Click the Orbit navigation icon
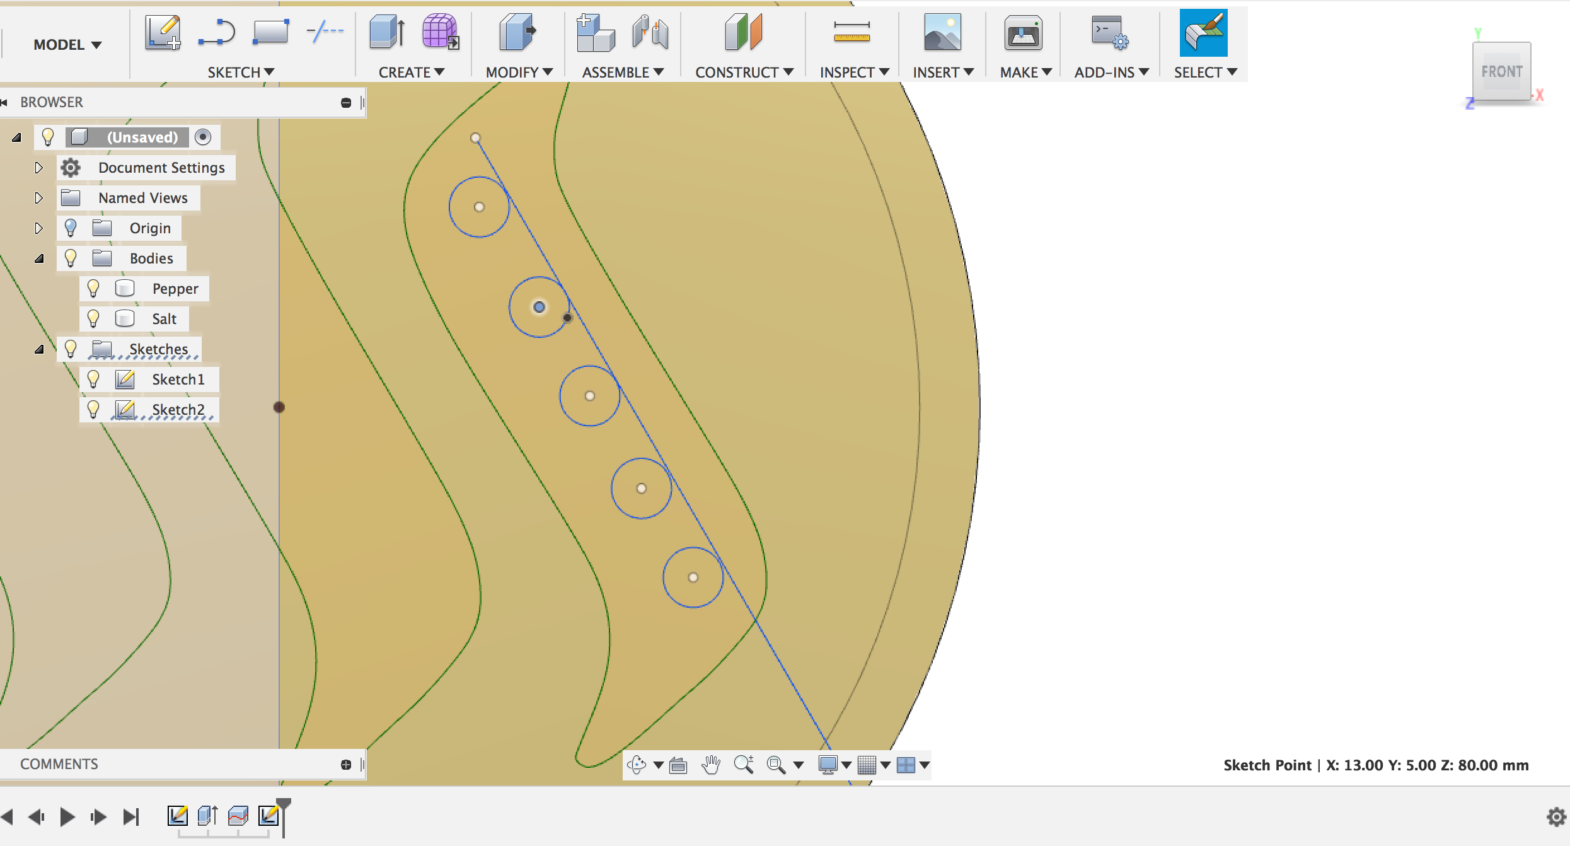Image resolution: width=1570 pixels, height=846 pixels. pos(637,765)
